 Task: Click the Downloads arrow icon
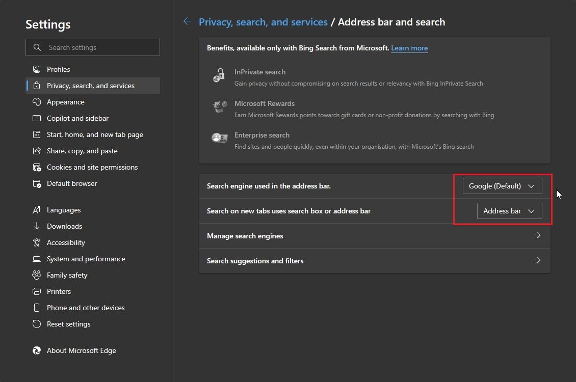[x=37, y=227]
